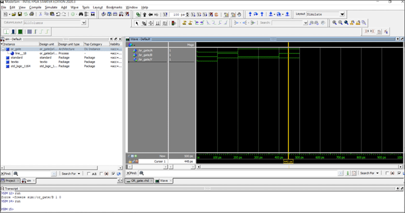Open the Layout Simulate dropdown
This screenshot has height=213, width=405.
[342, 14]
